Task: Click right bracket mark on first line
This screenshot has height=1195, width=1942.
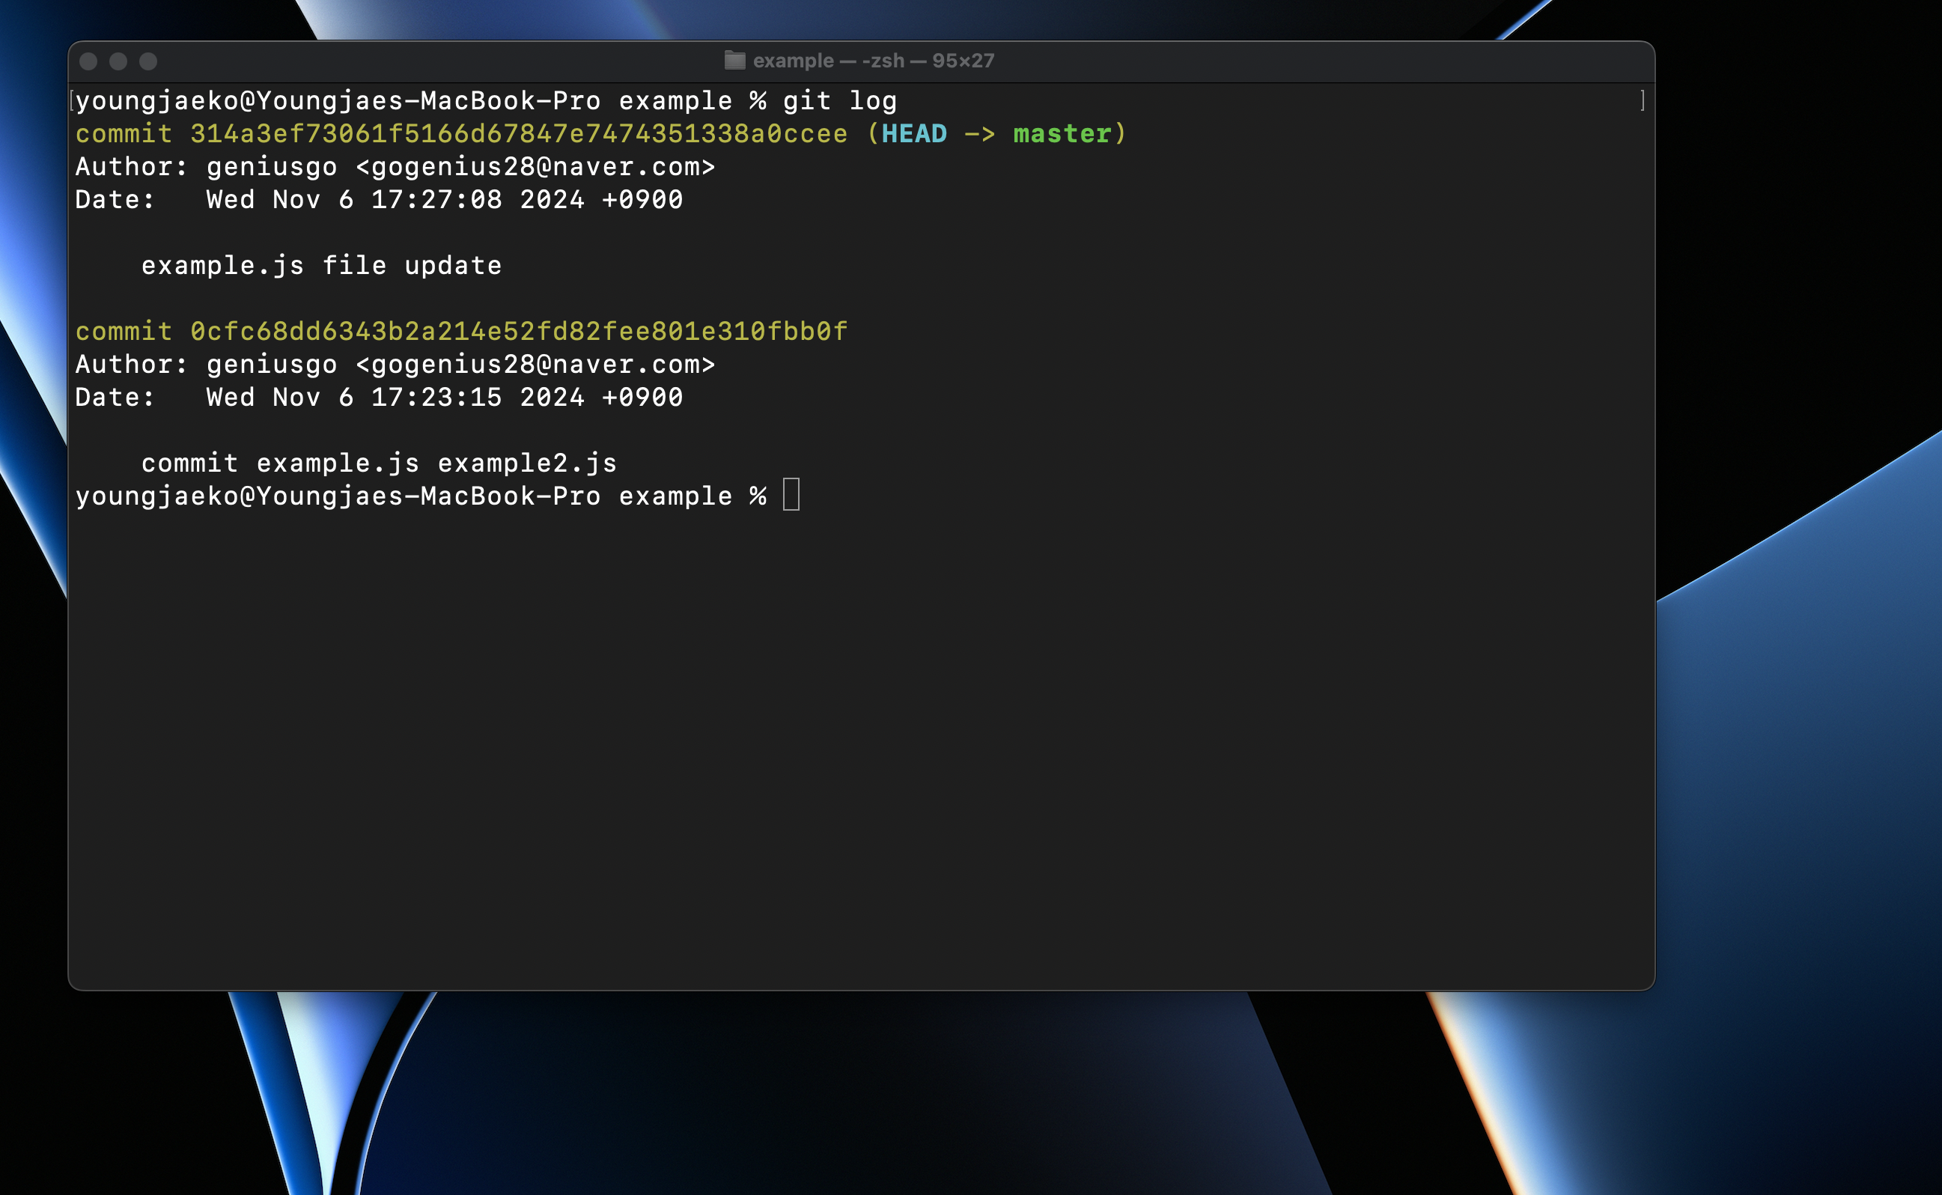Action: coord(1643,101)
